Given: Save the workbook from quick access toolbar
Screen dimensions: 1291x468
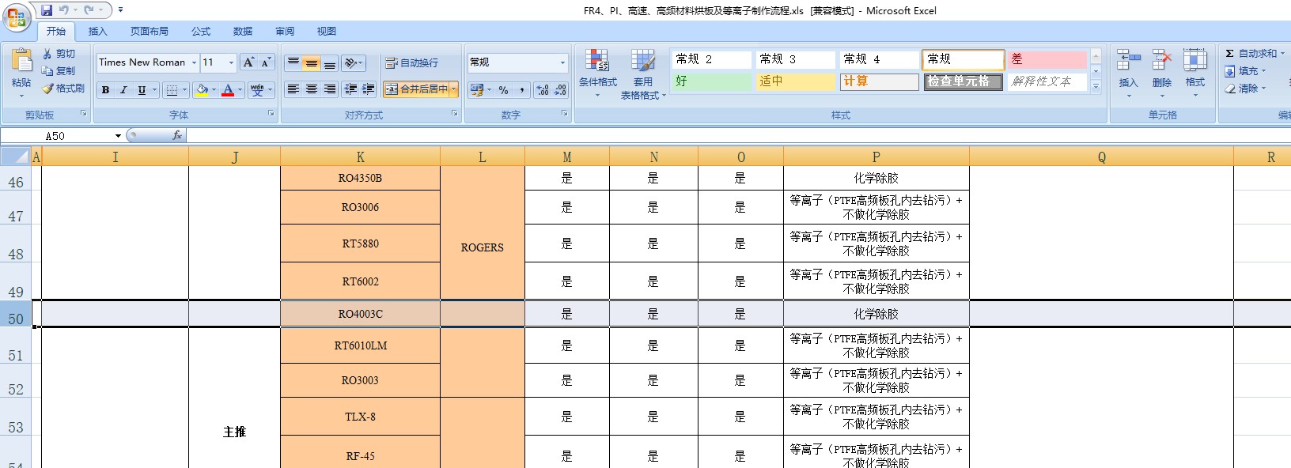Looking at the screenshot, I should click(47, 10).
